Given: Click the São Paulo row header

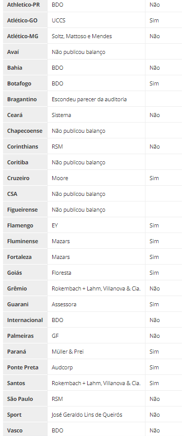Looking at the screenshot, I should 25,399.
